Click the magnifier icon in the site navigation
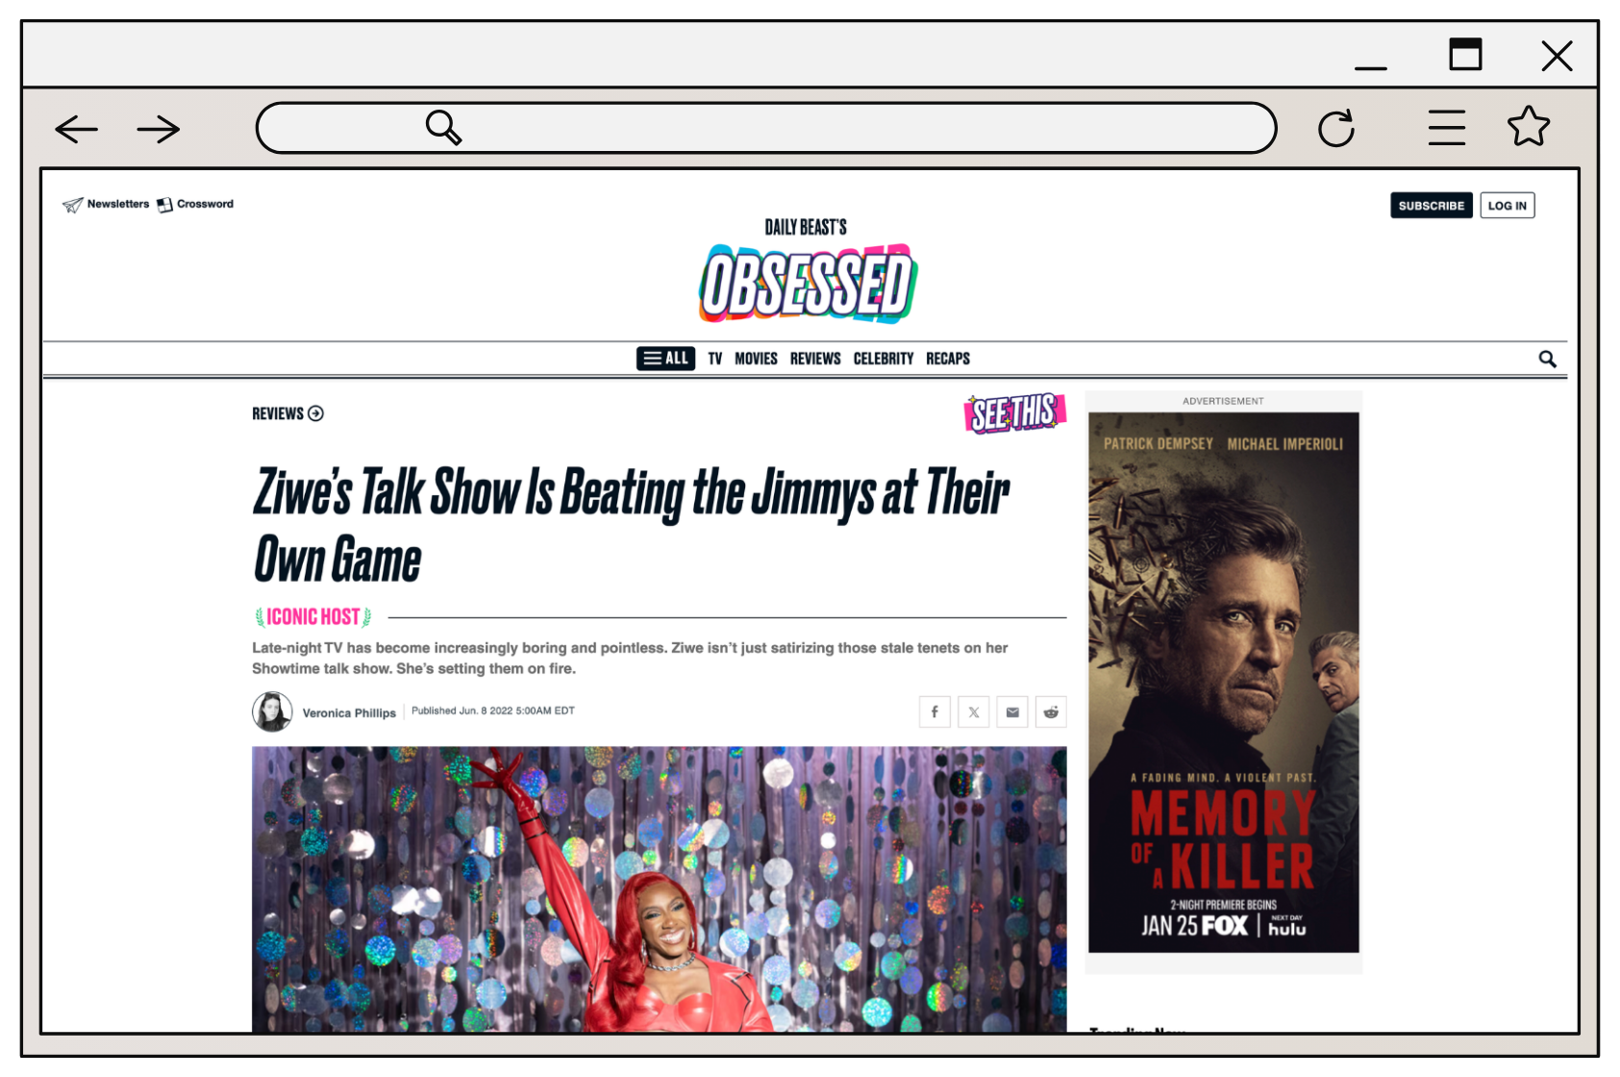 pos(1547,358)
